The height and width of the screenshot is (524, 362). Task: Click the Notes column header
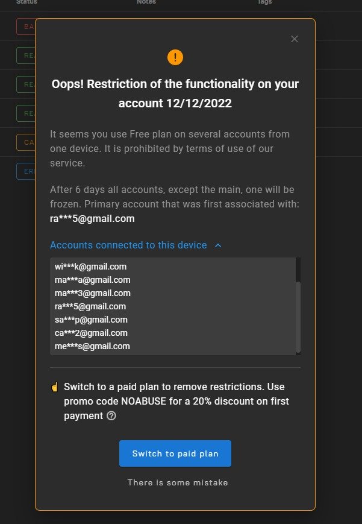click(146, 2)
